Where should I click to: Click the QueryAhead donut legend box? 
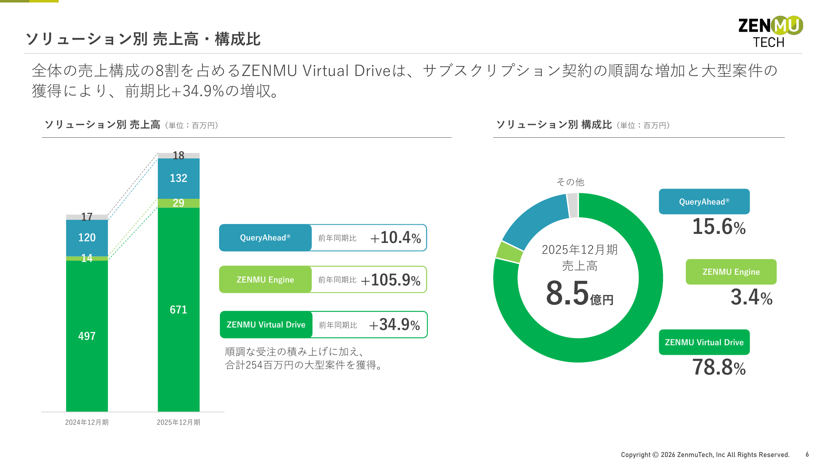click(x=704, y=202)
